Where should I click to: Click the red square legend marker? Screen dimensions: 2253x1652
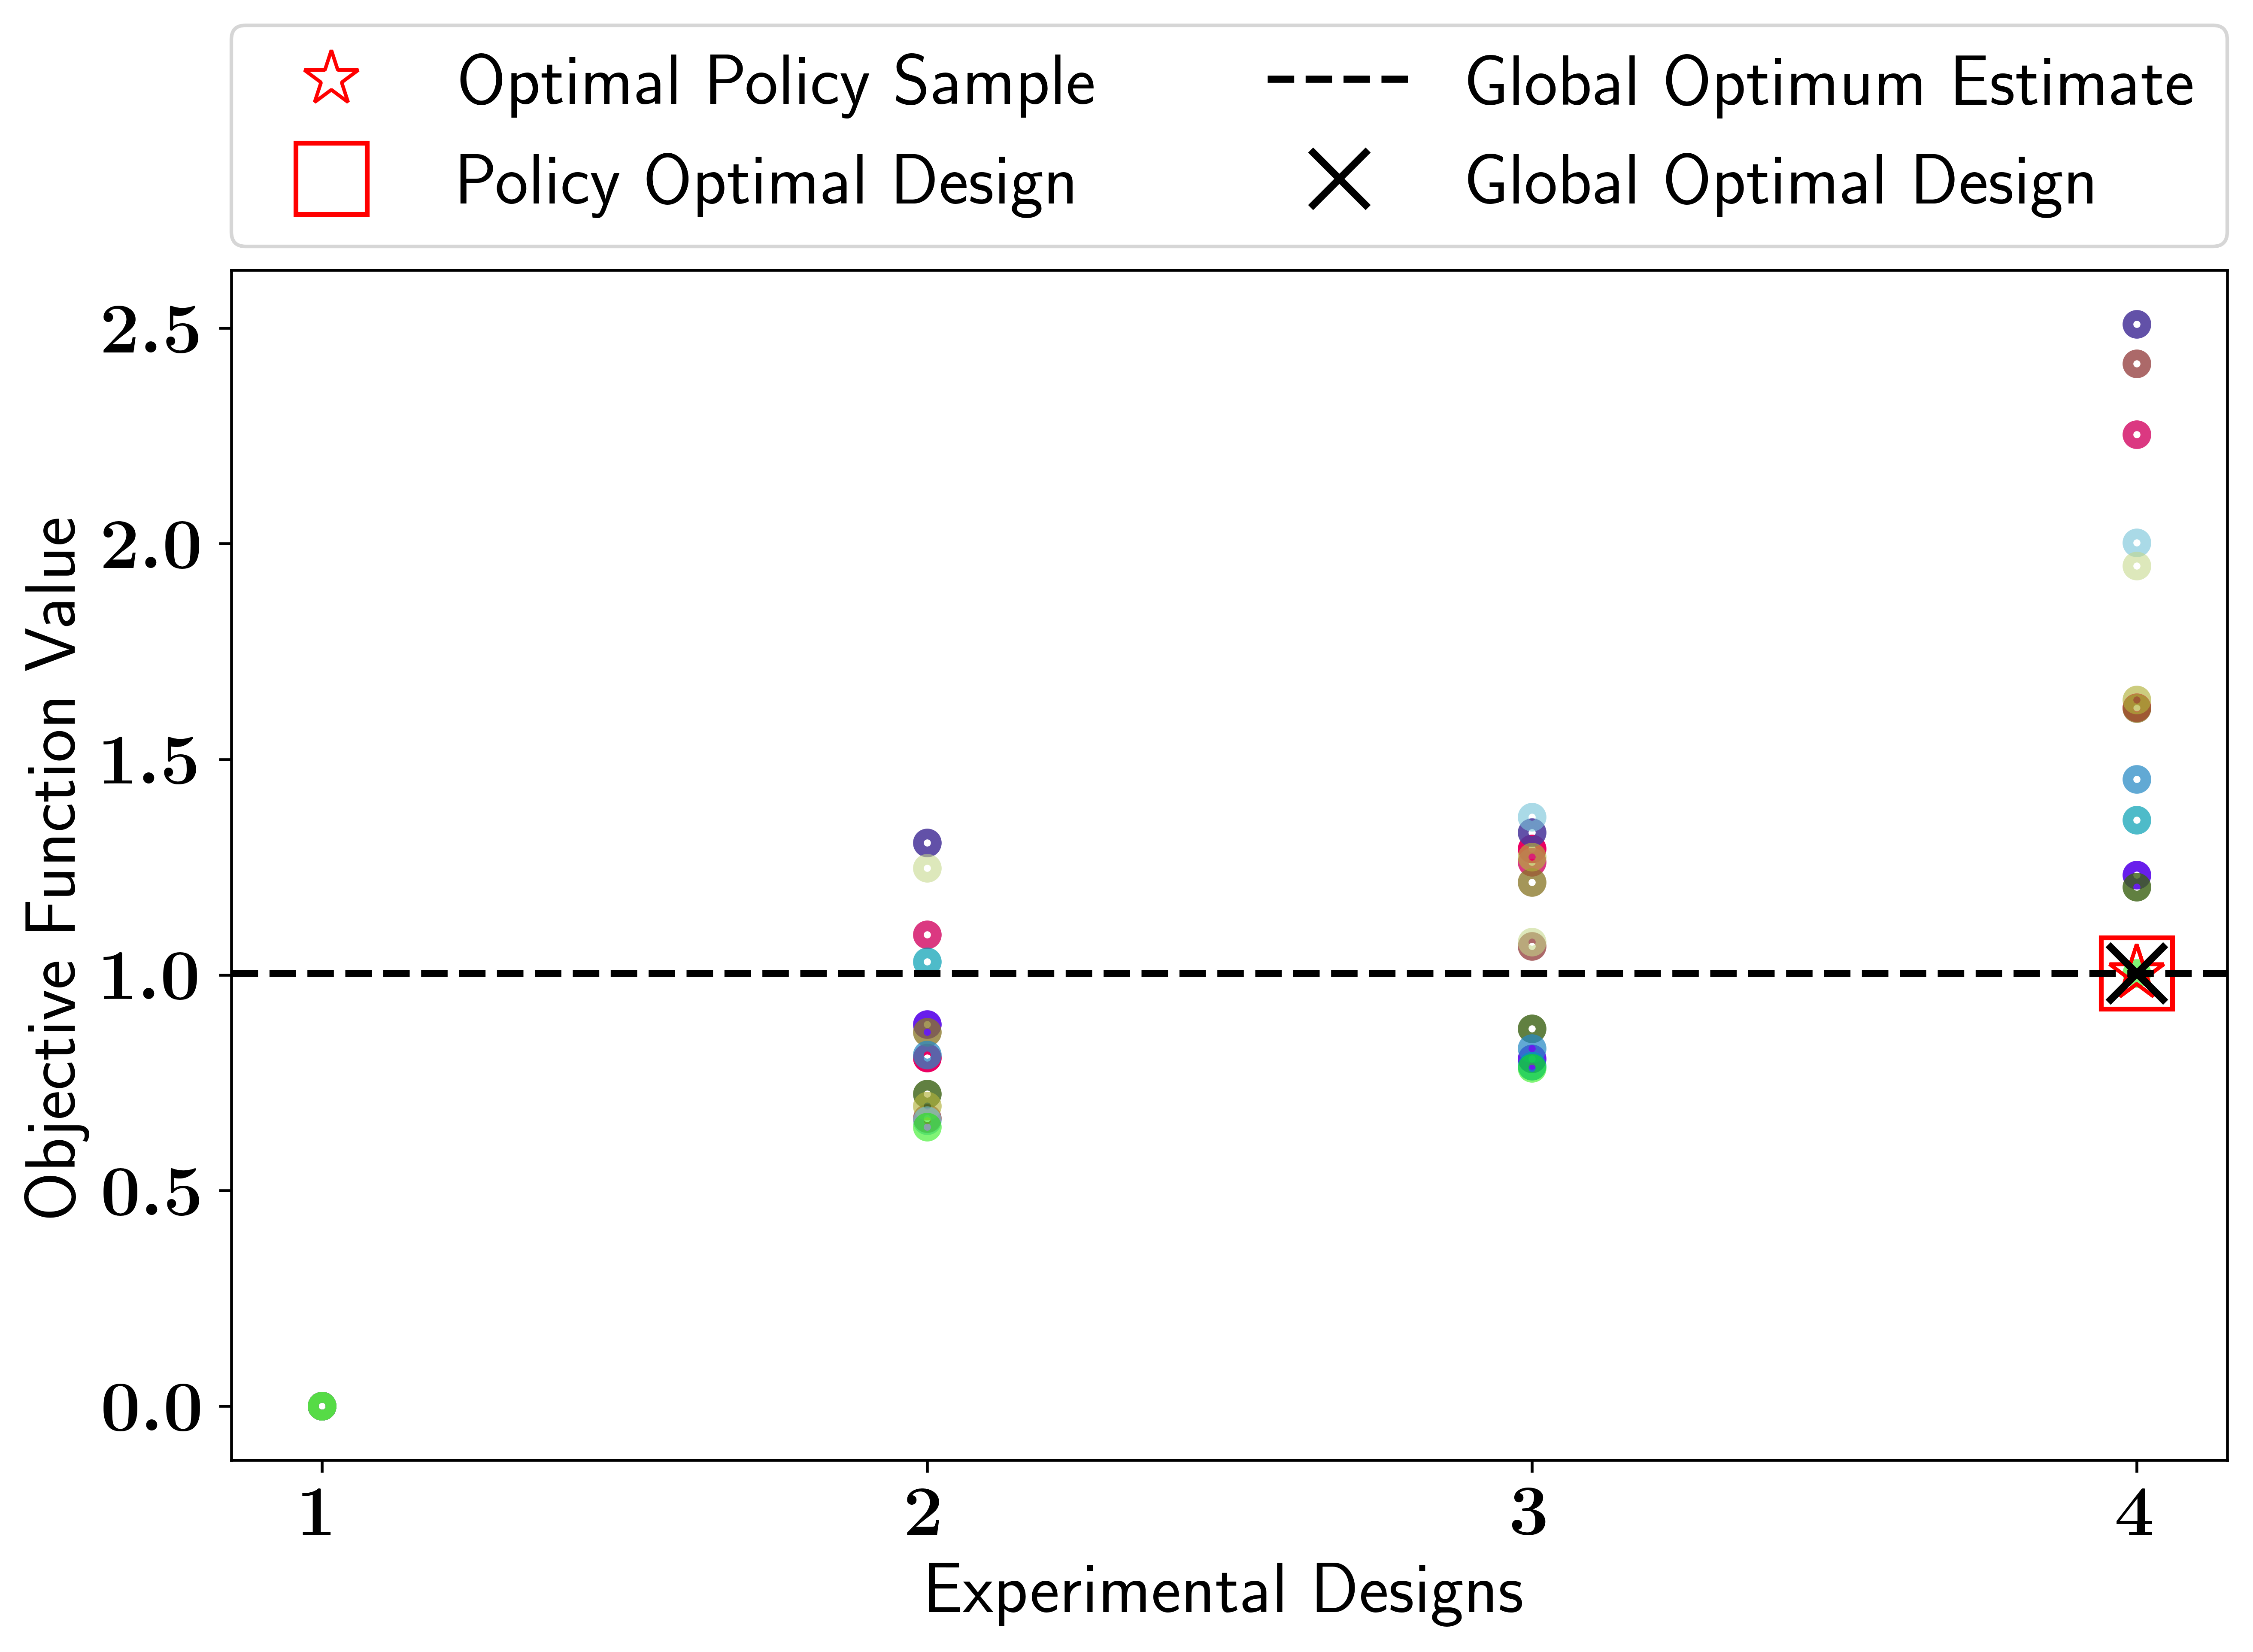331,179
